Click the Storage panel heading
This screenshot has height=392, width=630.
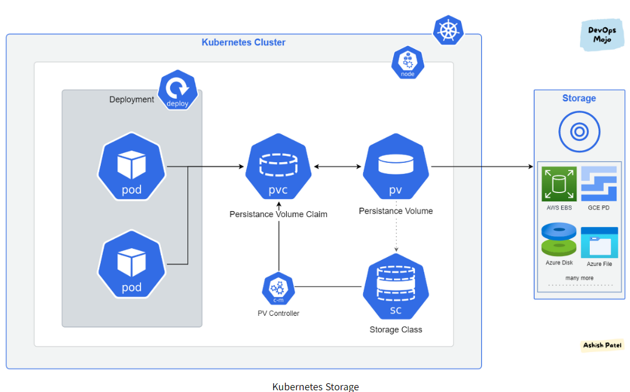click(579, 98)
